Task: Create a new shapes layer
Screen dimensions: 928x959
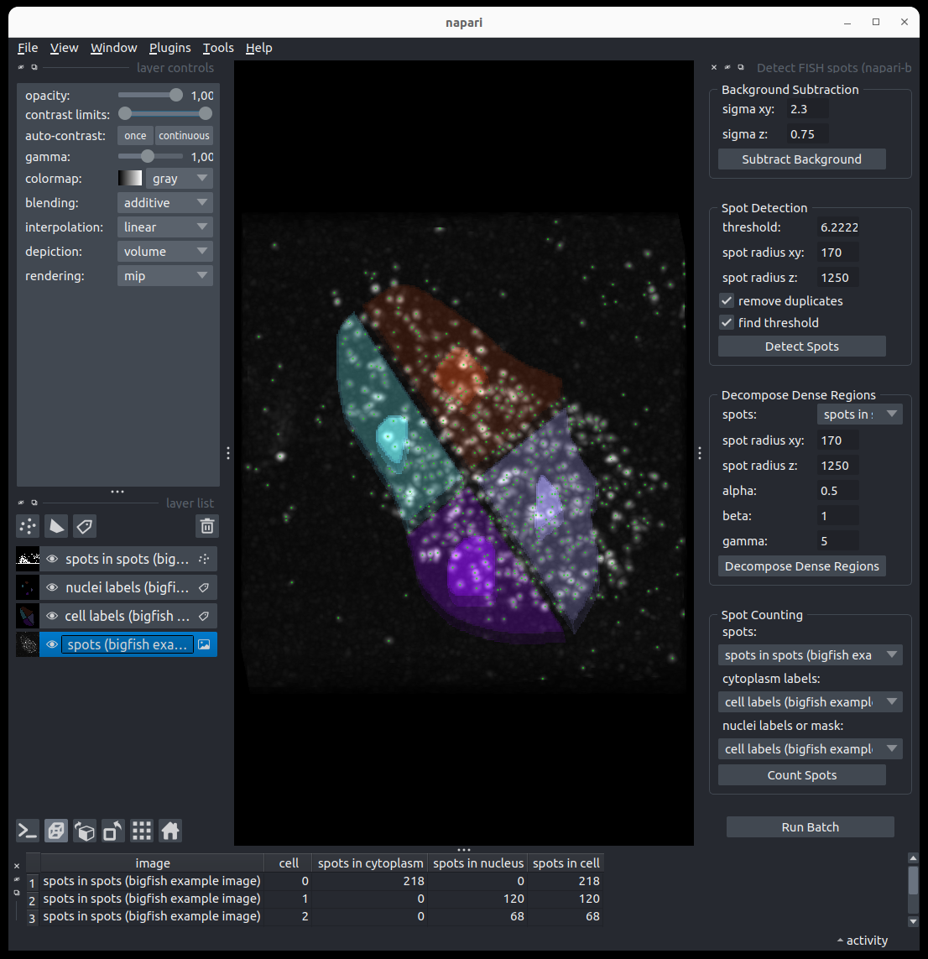Action: pos(56,526)
